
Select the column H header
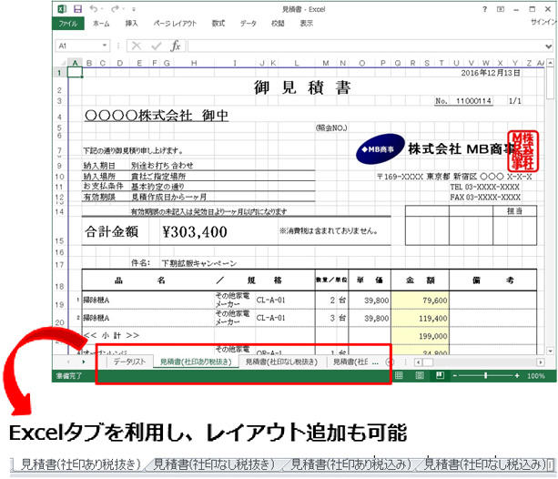tap(194, 63)
